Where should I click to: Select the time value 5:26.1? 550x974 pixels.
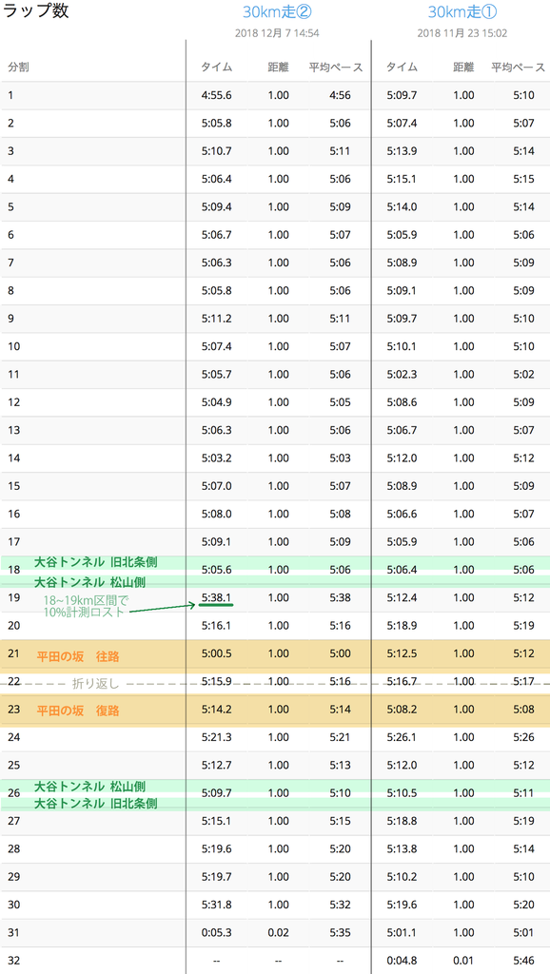[x=402, y=738]
